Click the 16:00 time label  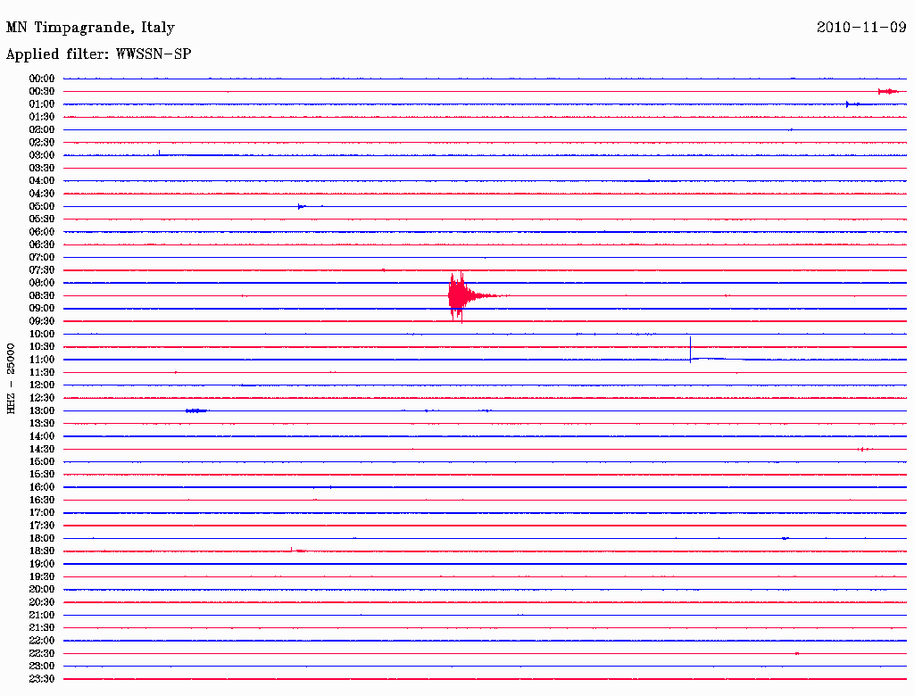tap(42, 487)
